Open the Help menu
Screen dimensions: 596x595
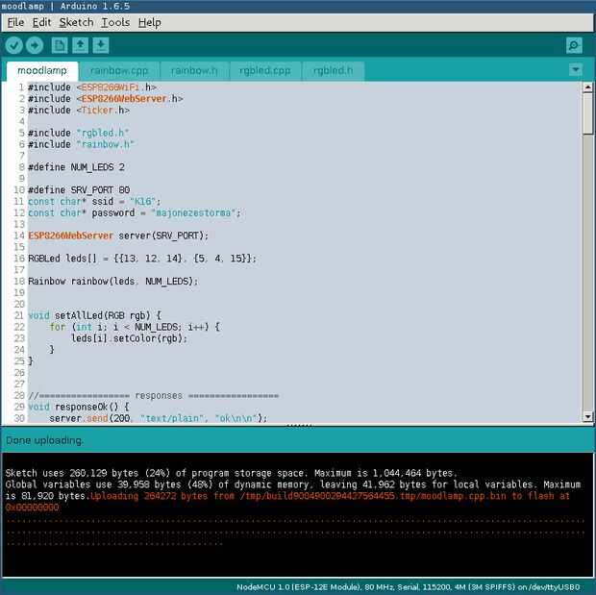(149, 23)
